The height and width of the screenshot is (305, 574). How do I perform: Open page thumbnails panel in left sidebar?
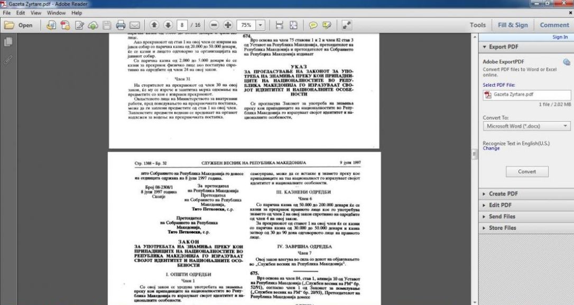8,42
